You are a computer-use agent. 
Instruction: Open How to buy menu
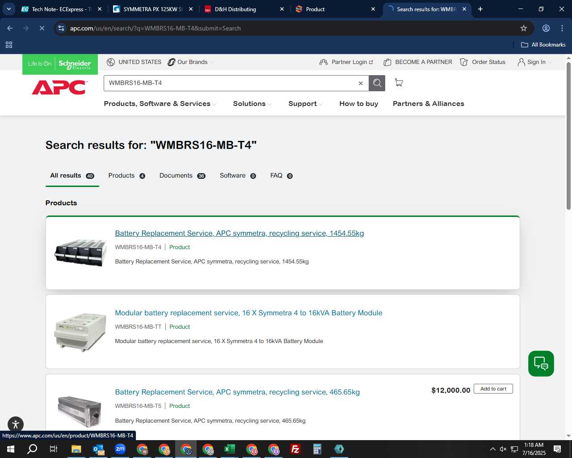(x=359, y=104)
